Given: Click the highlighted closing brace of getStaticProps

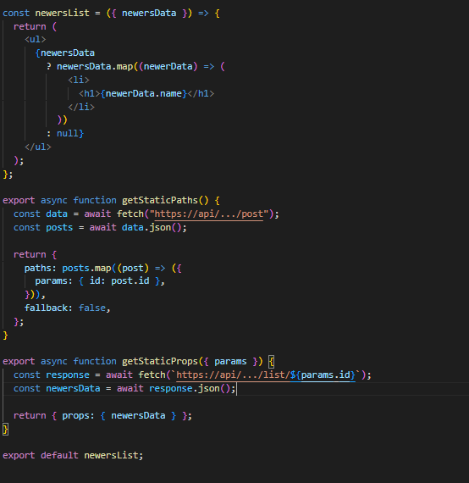Looking at the screenshot, I should [5, 429].
